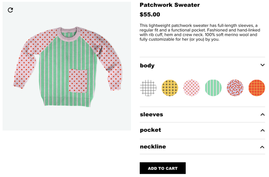Expand the sleeves section chevron

click(x=262, y=114)
